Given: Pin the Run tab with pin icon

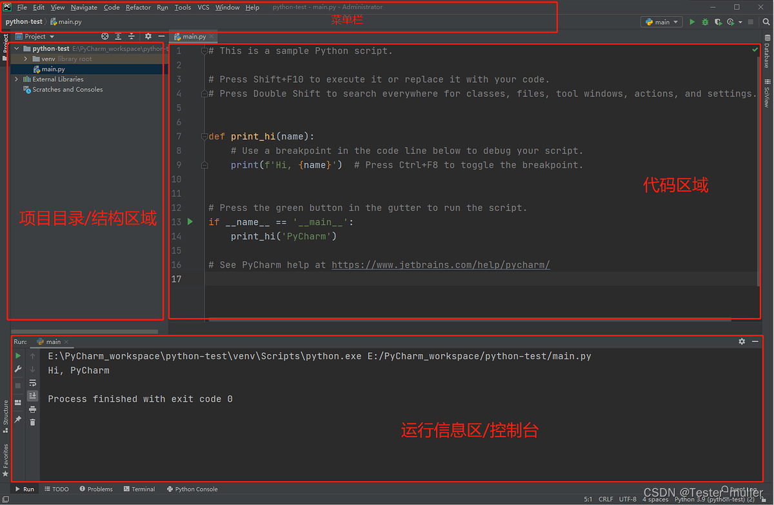Looking at the screenshot, I should [18, 419].
